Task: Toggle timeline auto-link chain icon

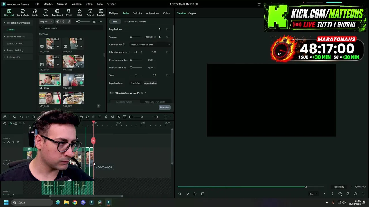Action: coord(10,124)
